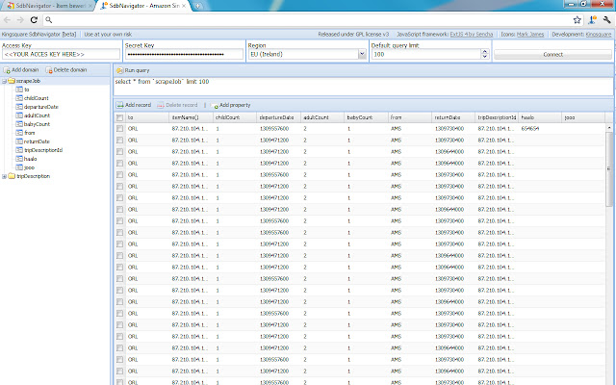Click the Access Key input field
The image size is (616, 385).
(61, 55)
